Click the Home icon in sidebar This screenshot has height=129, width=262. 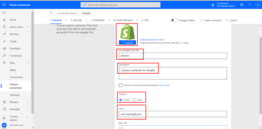pyautogui.click(x=4, y=20)
